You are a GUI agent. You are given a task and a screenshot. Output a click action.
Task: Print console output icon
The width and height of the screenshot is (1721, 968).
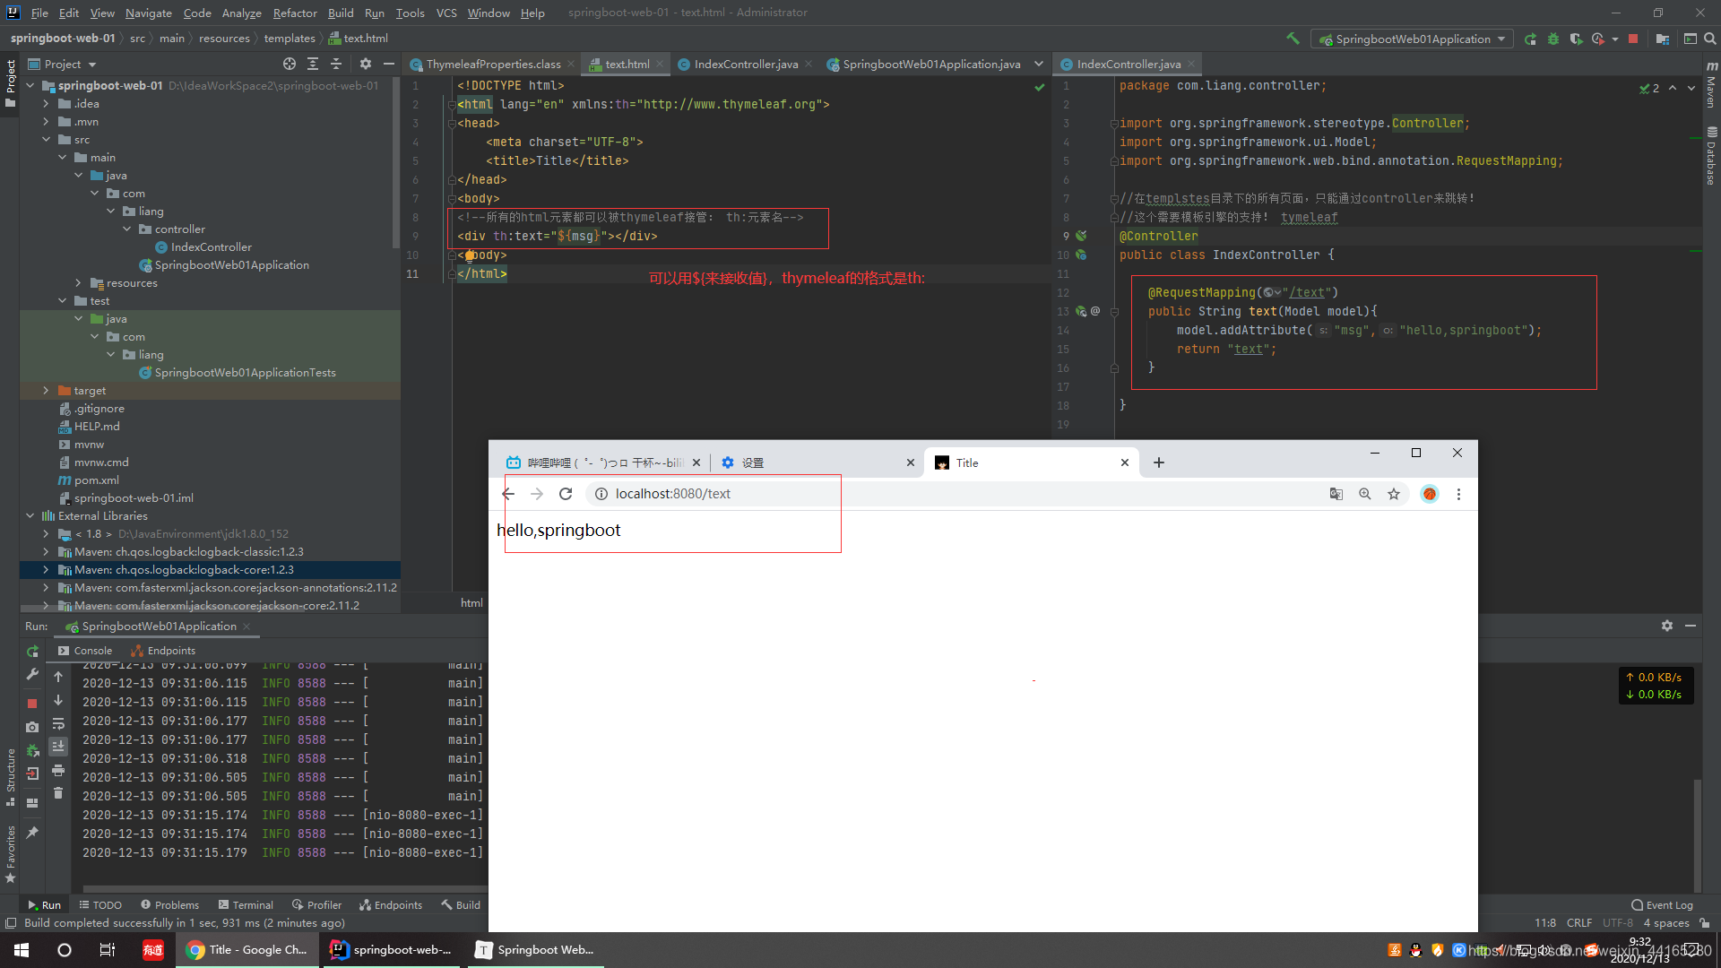58,770
